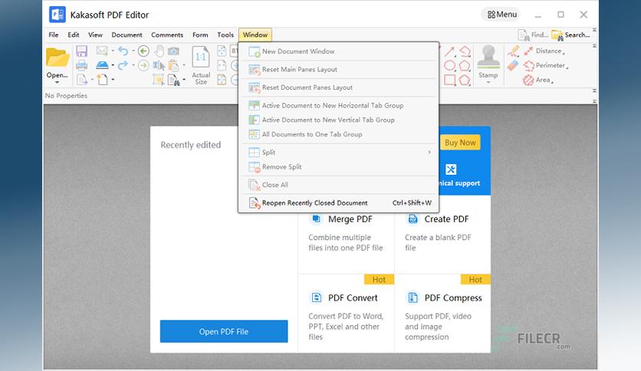Click the Actual Size 1:1 icon

(x=201, y=57)
